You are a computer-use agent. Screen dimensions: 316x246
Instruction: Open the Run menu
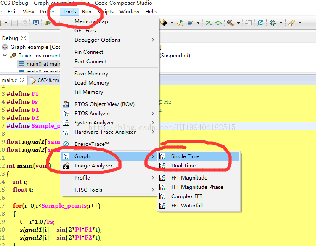(86, 12)
